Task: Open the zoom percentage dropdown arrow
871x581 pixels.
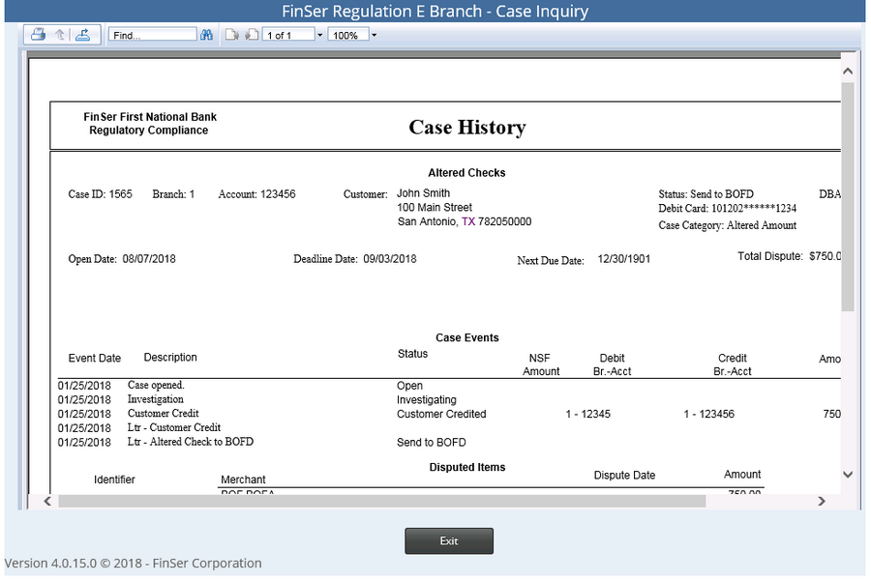Action: pos(374,35)
